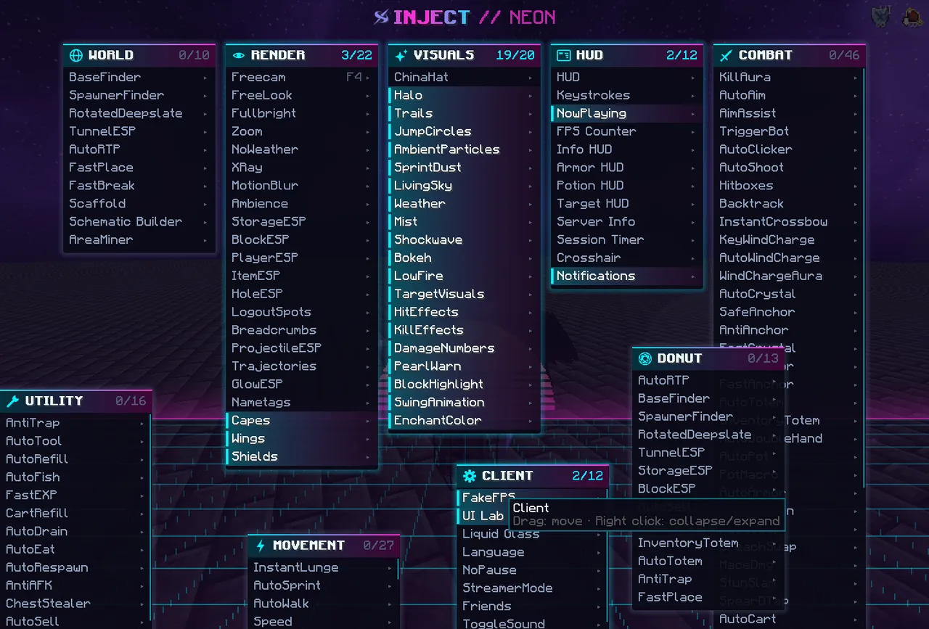This screenshot has height=629, width=929.
Task: Click the window icon in the HUD panel header
Action: tap(563, 55)
